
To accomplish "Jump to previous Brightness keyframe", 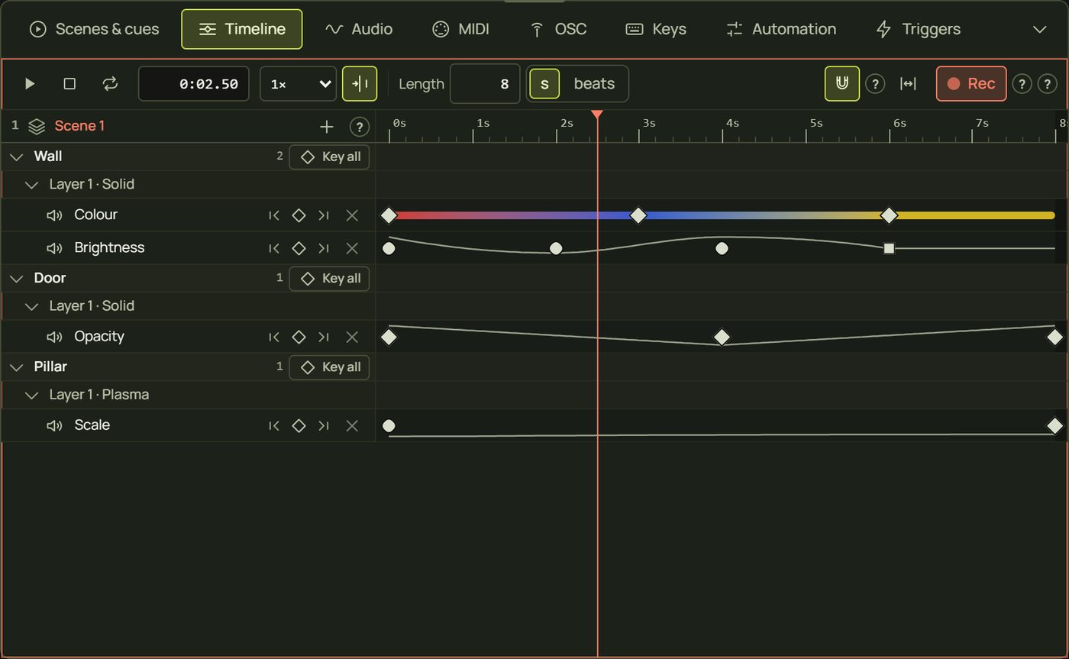I will pos(274,248).
